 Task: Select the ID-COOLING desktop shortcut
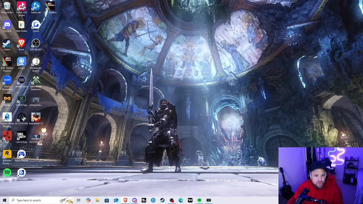point(21,118)
